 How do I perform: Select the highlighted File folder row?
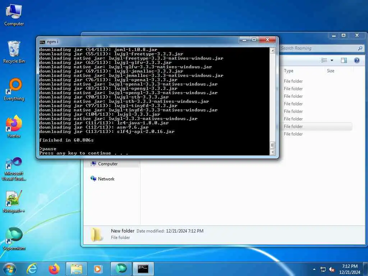(316, 126)
